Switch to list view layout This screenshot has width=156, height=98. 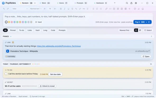coord(136,30)
